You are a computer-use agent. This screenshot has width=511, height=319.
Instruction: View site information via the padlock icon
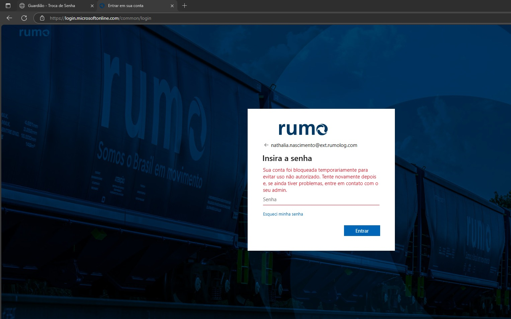point(42,18)
